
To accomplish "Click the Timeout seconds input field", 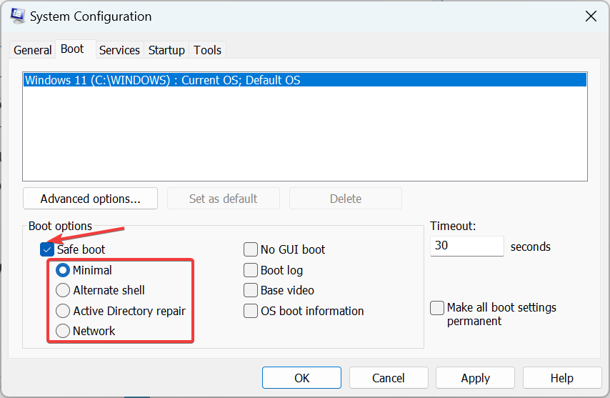I will 467,246.
